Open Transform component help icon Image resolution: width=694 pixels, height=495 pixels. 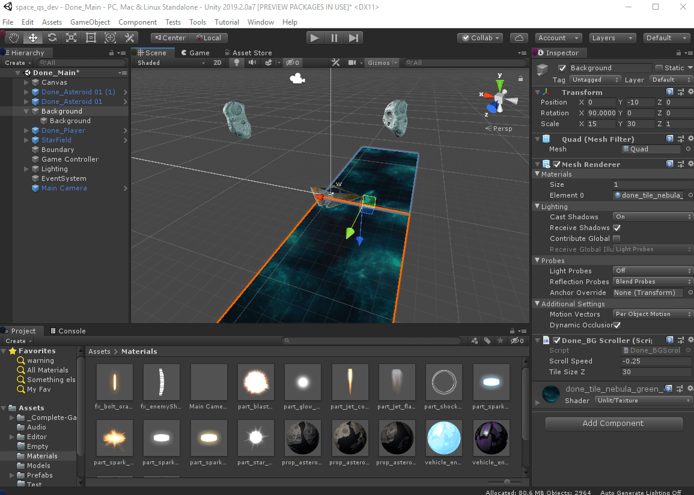[x=669, y=92]
